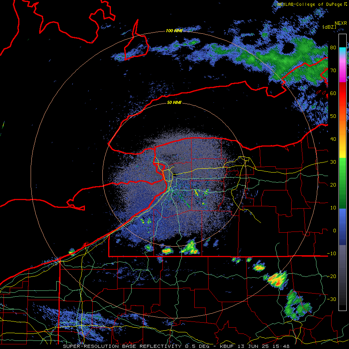The height and width of the screenshot is (349, 349).
Task: Click the "40" value on the dBZ scale
Action: coord(333,139)
